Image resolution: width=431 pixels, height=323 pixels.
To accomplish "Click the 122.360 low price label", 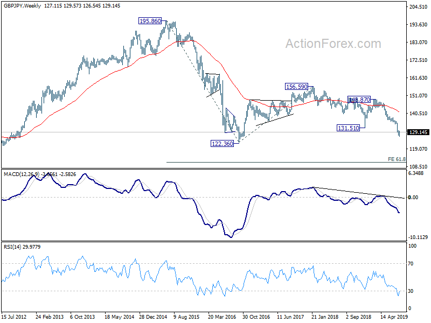I will tap(222, 143).
